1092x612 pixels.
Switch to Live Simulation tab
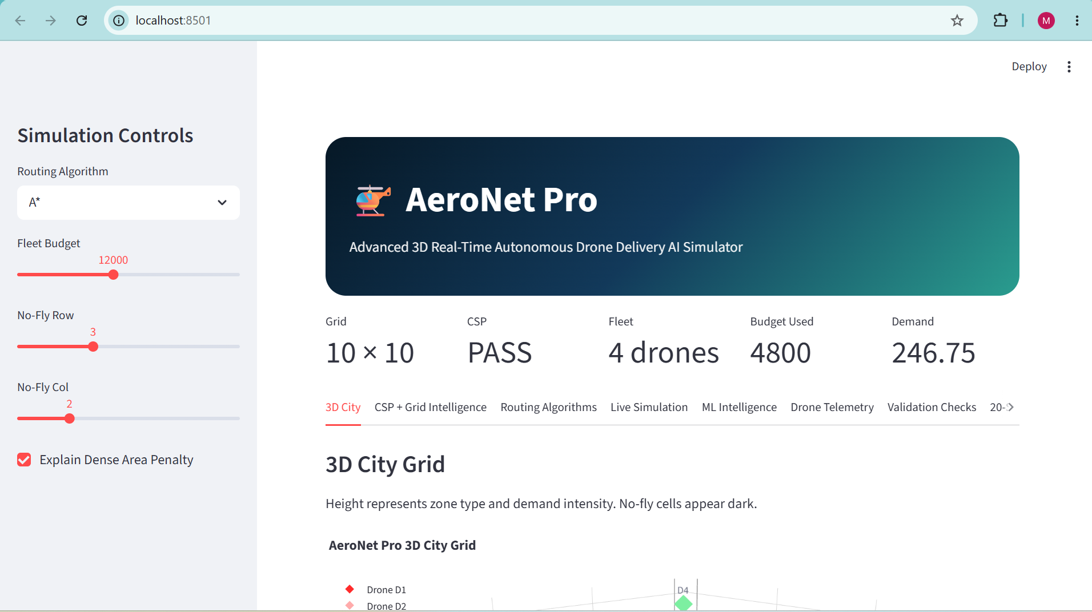click(x=649, y=407)
